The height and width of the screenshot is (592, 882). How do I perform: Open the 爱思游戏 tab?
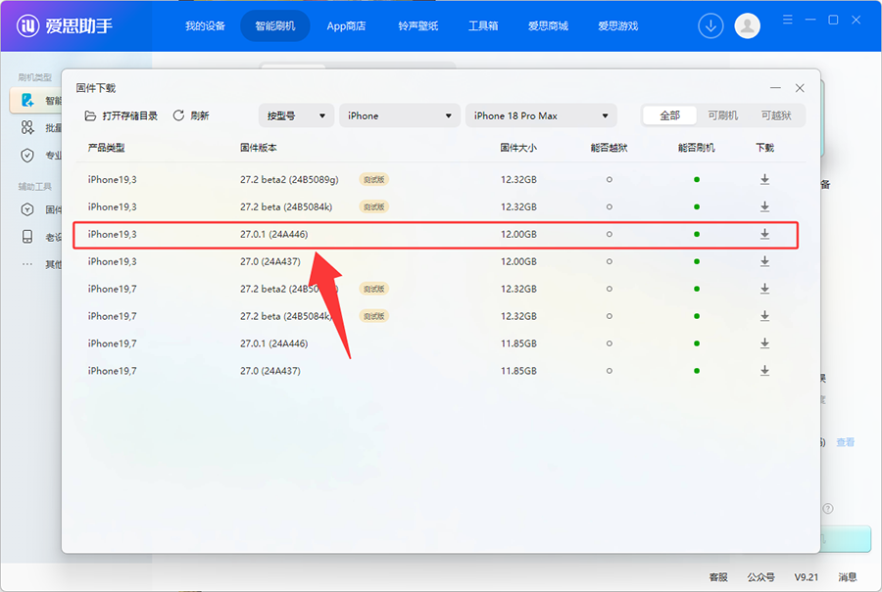coord(617,25)
